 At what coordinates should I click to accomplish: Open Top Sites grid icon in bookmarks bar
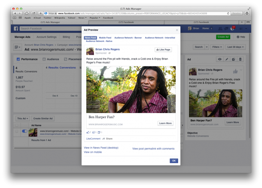[x=20, y=18]
